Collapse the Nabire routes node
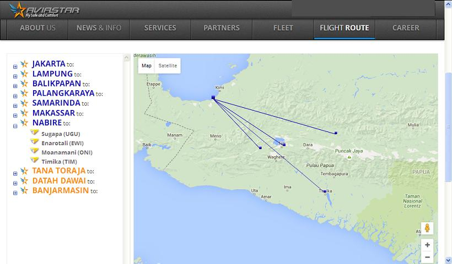The image size is (452, 264). click(x=15, y=126)
